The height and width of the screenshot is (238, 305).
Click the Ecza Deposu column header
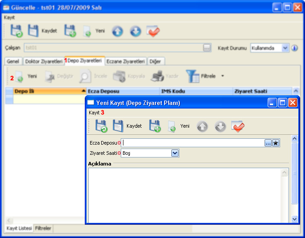click(123, 91)
